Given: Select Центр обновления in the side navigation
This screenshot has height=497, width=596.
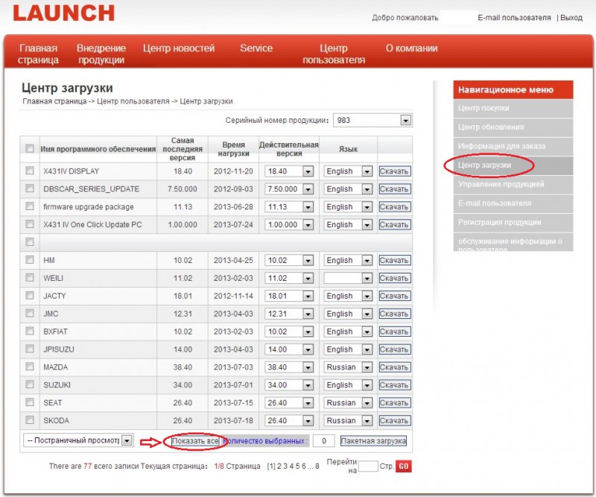Looking at the screenshot, I should pos(491,127).
